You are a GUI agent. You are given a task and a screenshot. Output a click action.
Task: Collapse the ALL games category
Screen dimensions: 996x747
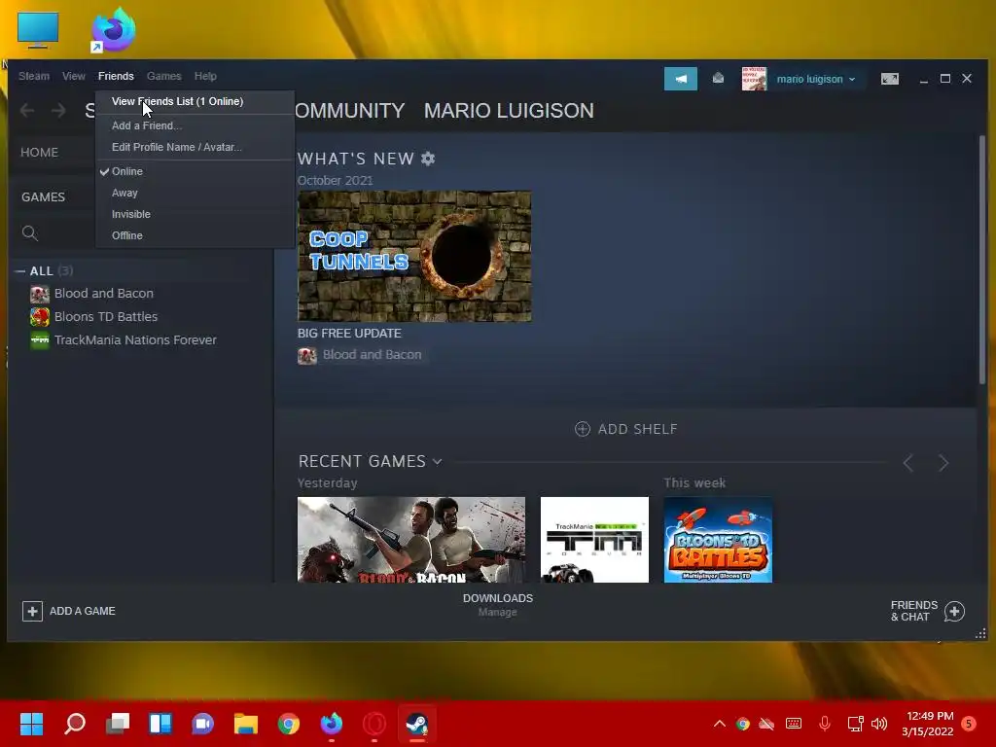click(x=20, y=271)
